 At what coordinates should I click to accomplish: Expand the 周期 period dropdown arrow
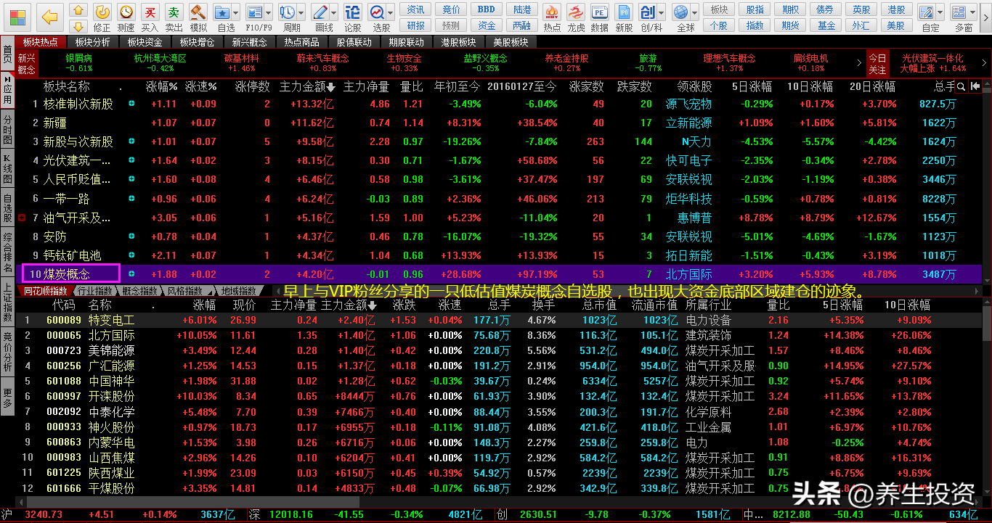301,13
